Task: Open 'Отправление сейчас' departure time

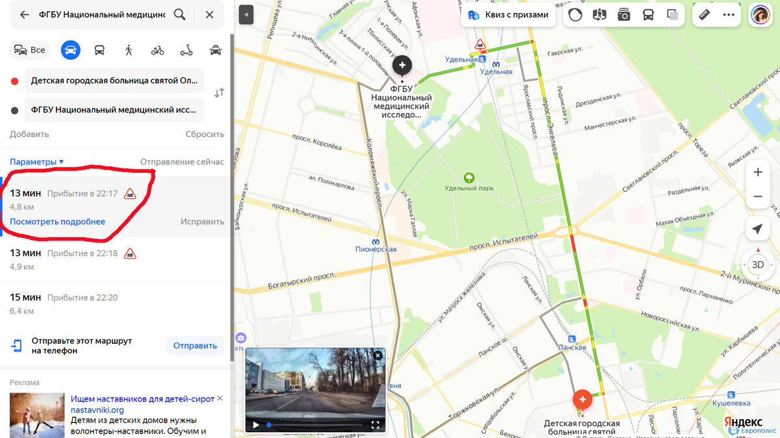Action: (182, 162)
